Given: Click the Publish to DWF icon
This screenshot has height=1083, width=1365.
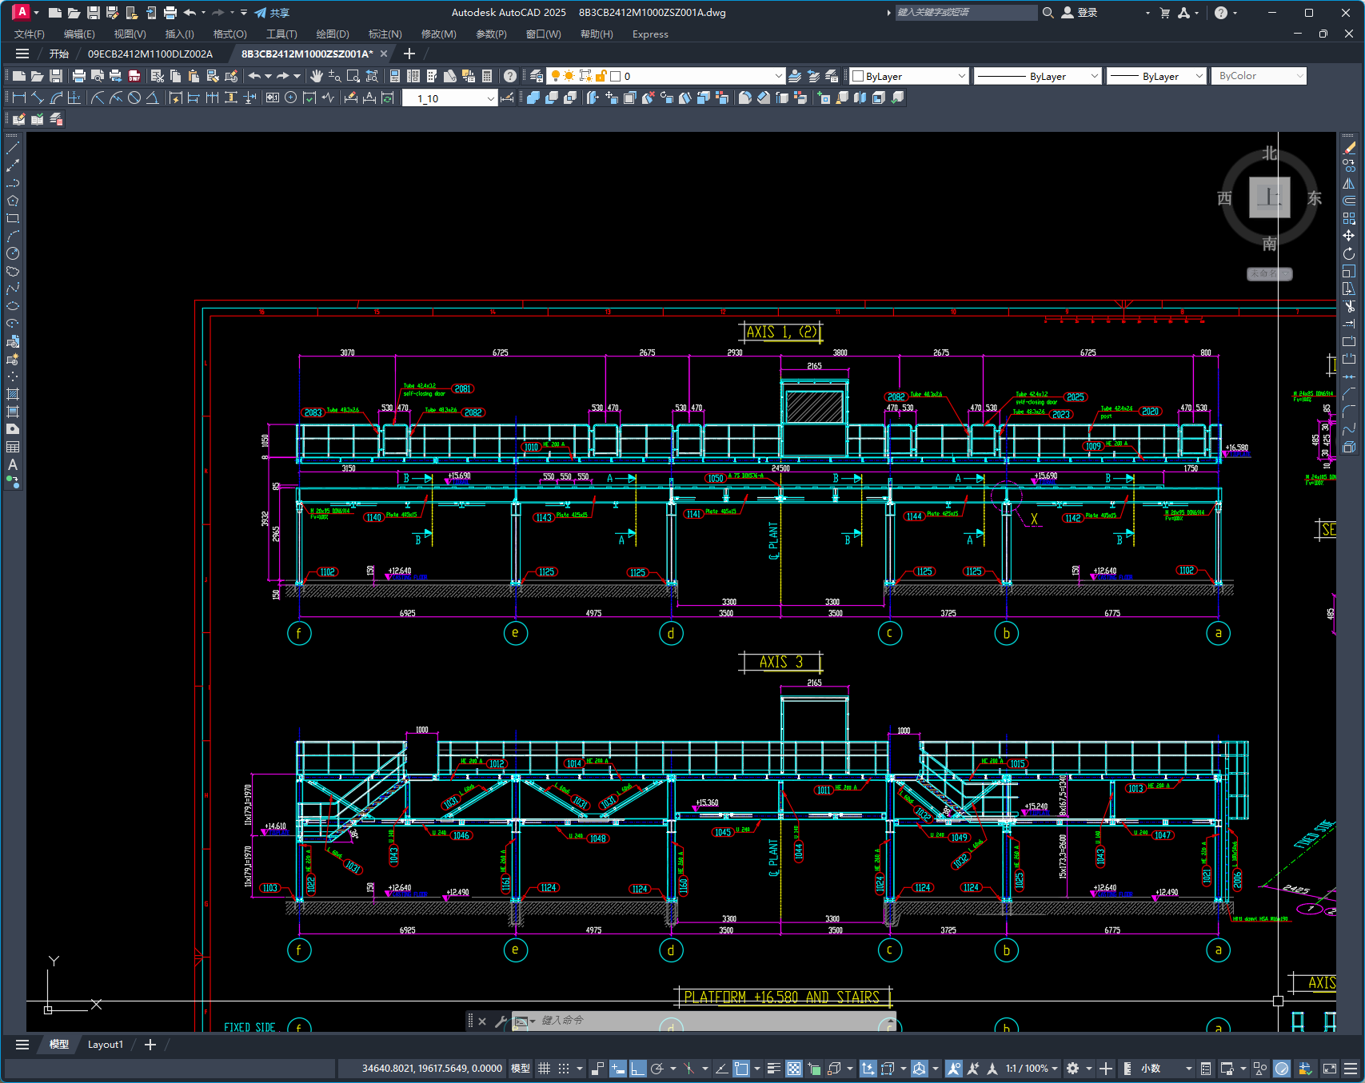Looking at the screenshot, I should tap(134, 76).
